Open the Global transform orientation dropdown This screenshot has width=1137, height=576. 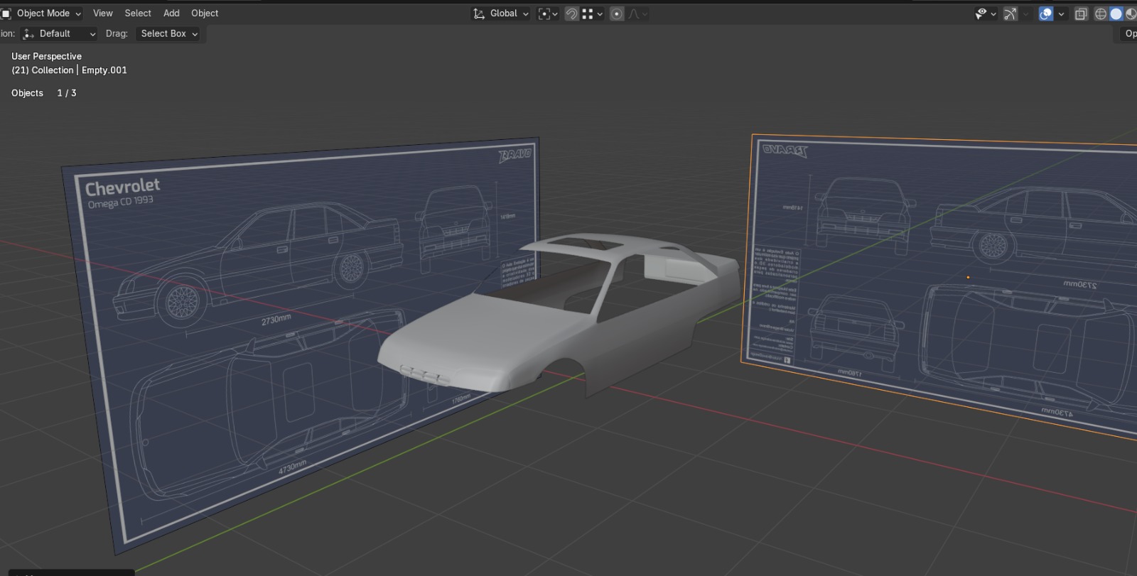(502, 13)
